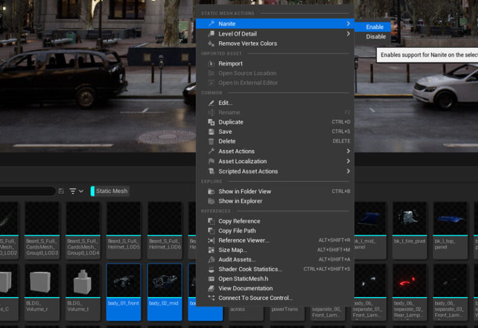Click the Size Map icon
Viewport: 478px width, 328px height.
click(212, 250)
